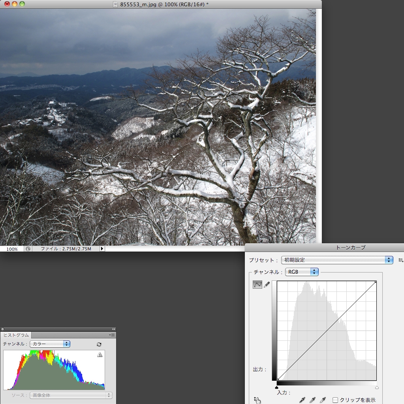Close the Histogram panel with round button
Viewport: 404px width, 404px height.
3,329
